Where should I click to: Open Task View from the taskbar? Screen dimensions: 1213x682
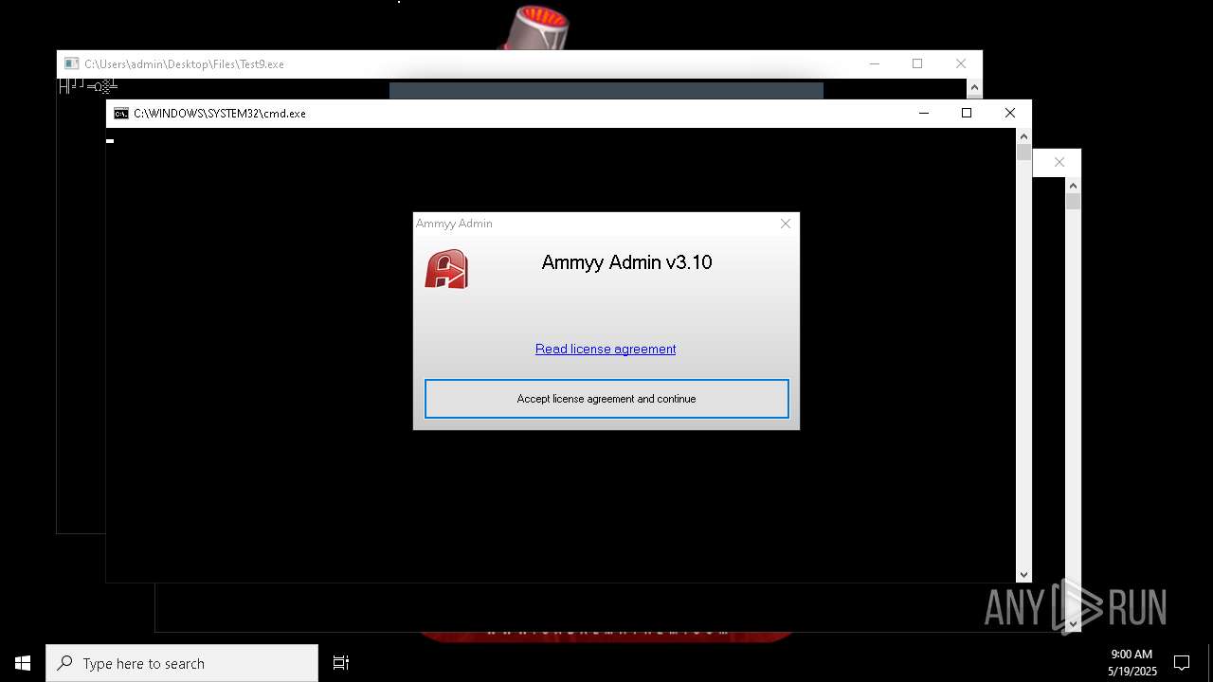coord(341,663)
